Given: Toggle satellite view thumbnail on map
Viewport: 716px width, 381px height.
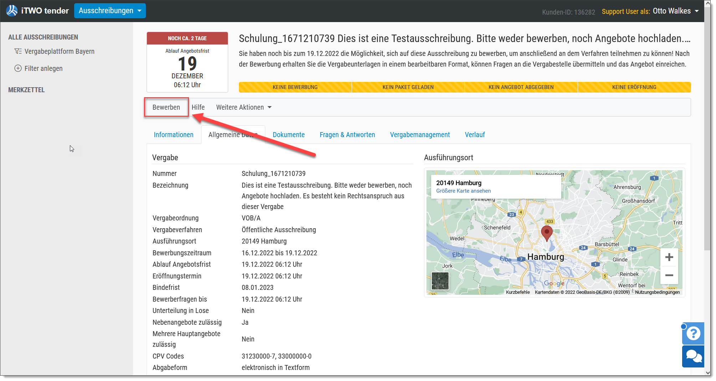Looking at the screenshot, I should pos(440,281).
